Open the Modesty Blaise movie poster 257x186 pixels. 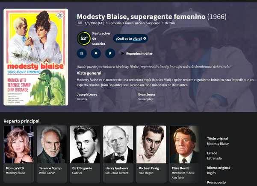coord(36,57)
